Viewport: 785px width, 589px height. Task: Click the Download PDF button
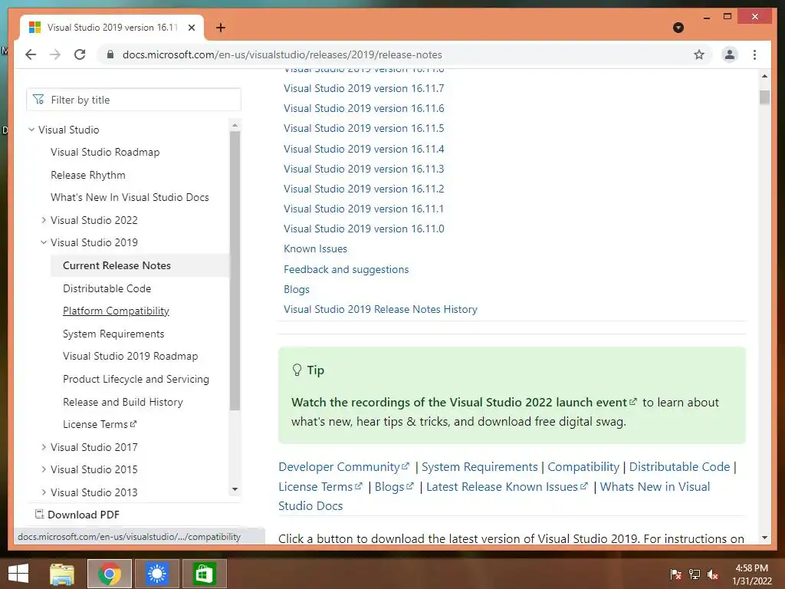click(77, 515)
